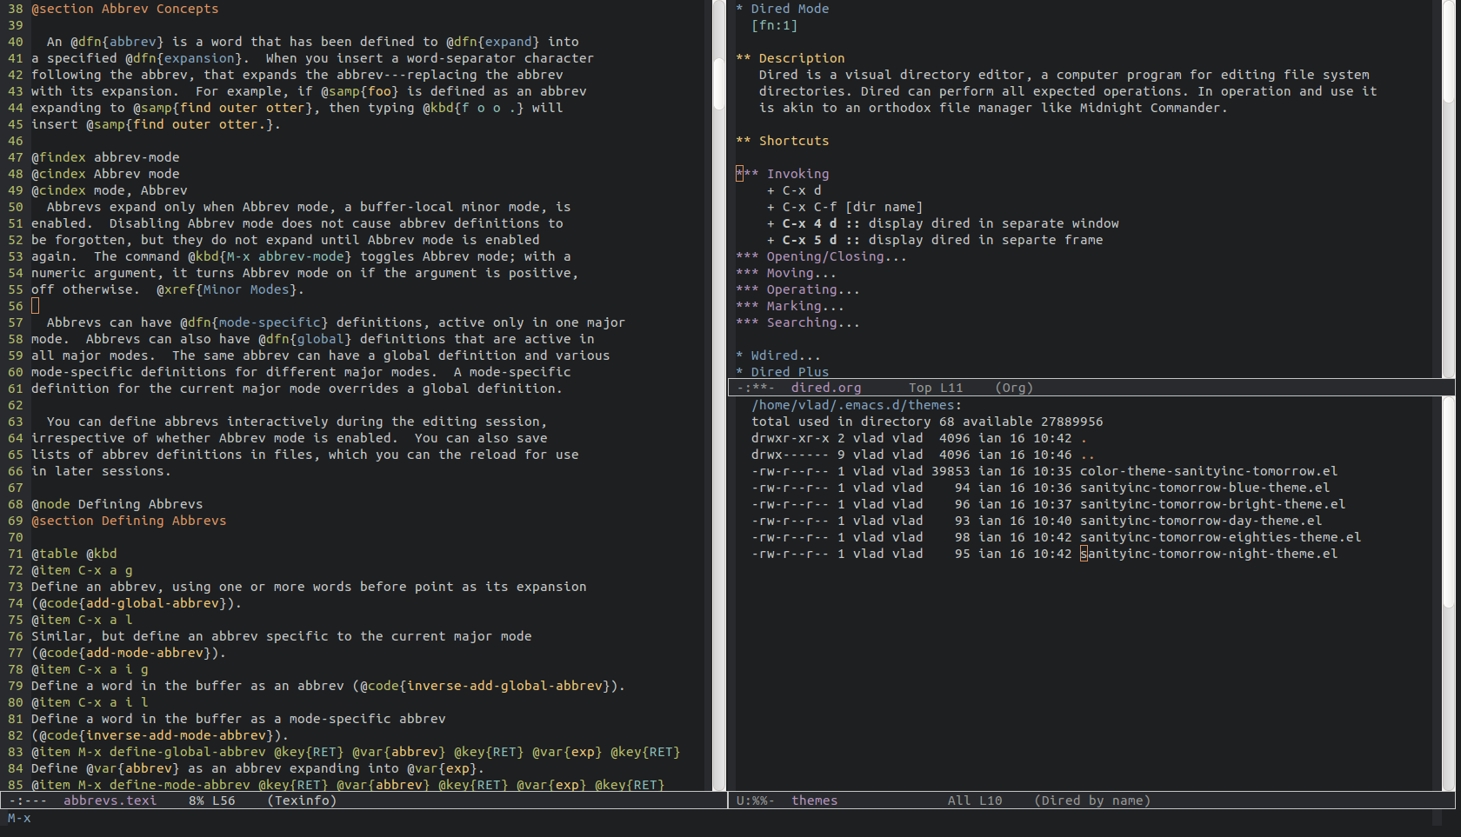The height and width of the screenshot is (837, 1461).
Task: Click the abbrevs.texi buffer name in mode line
Action: tap(110, 800)
